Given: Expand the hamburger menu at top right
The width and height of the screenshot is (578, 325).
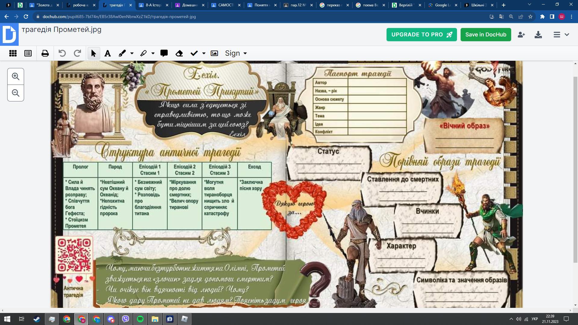Looking at the screenshot, I should 561,35.
